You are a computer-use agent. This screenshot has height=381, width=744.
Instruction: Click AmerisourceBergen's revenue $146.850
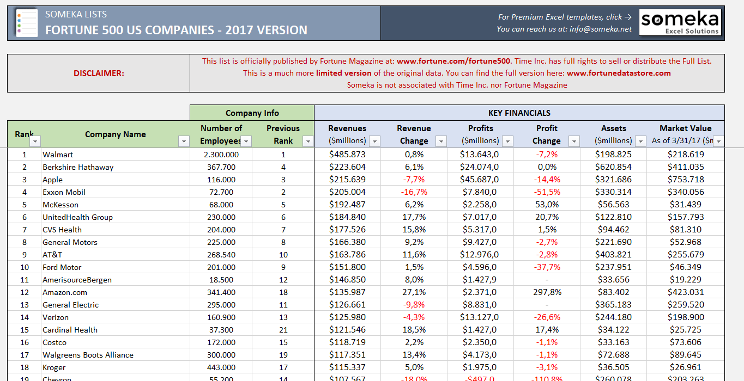(348, 280)
